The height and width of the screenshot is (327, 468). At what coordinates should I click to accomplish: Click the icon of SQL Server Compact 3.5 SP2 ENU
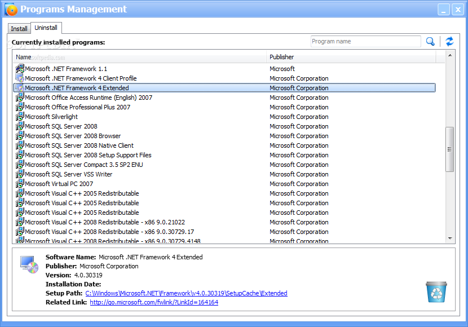20,165
